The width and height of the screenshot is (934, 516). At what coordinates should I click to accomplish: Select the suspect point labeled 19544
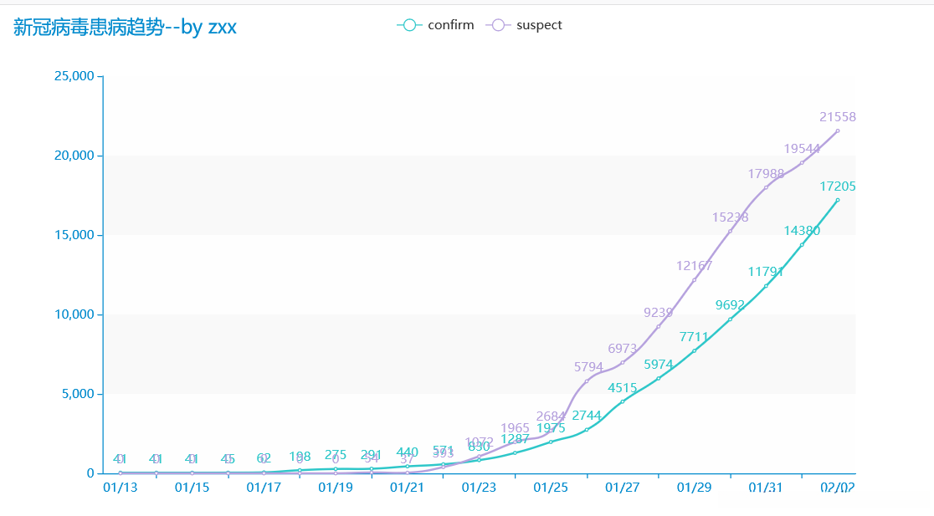tap(802, 162)
